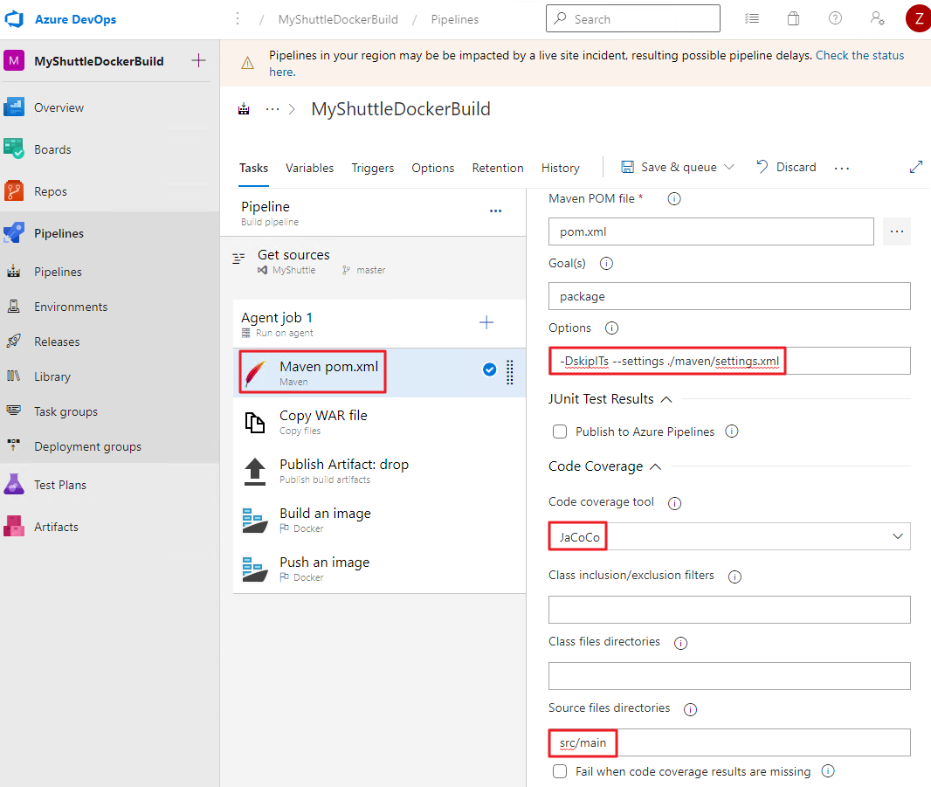
Task: Open the more actions ellipsis beside Discard
Action: [841, 168]
